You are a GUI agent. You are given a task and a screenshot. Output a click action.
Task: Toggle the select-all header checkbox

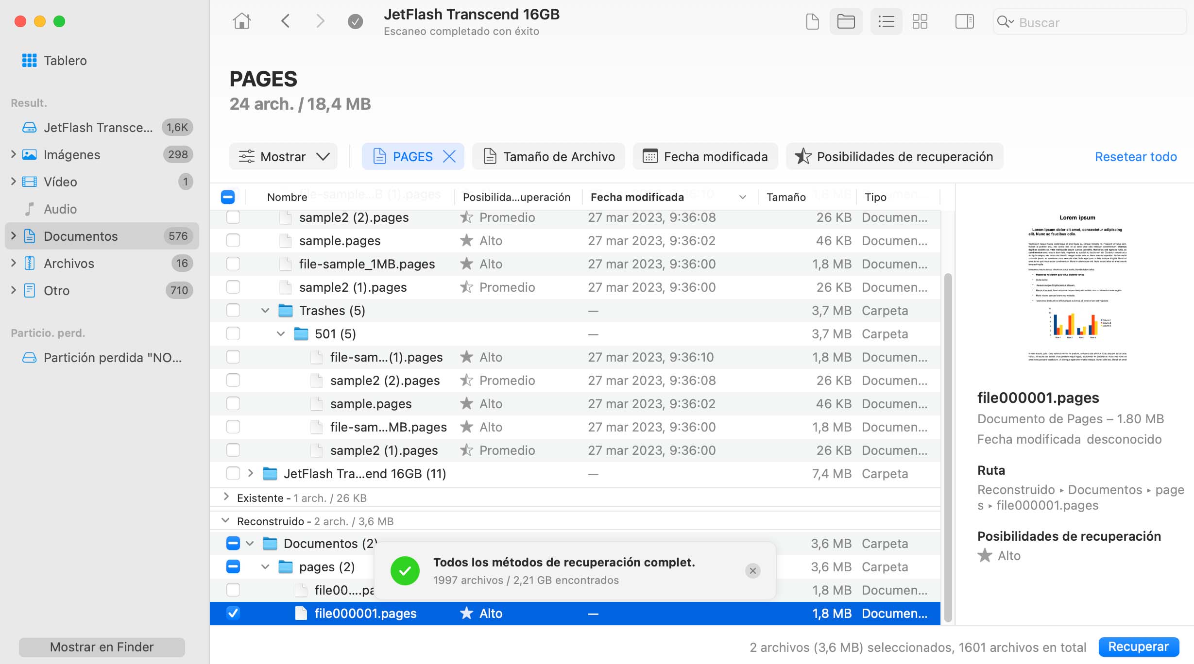[228, 197]
